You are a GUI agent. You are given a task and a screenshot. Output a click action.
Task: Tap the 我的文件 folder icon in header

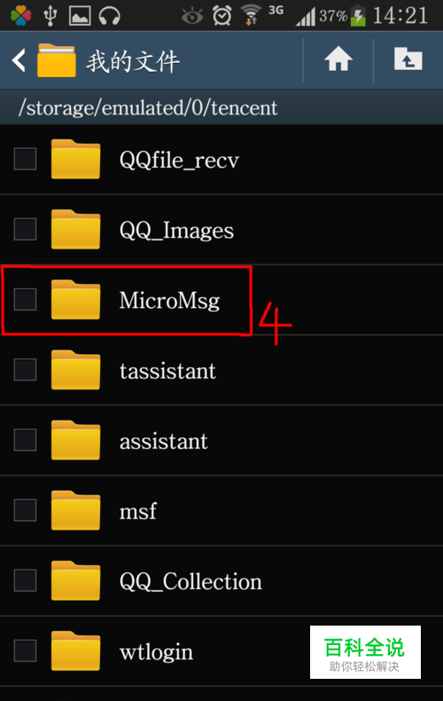(x=57, y=60)
